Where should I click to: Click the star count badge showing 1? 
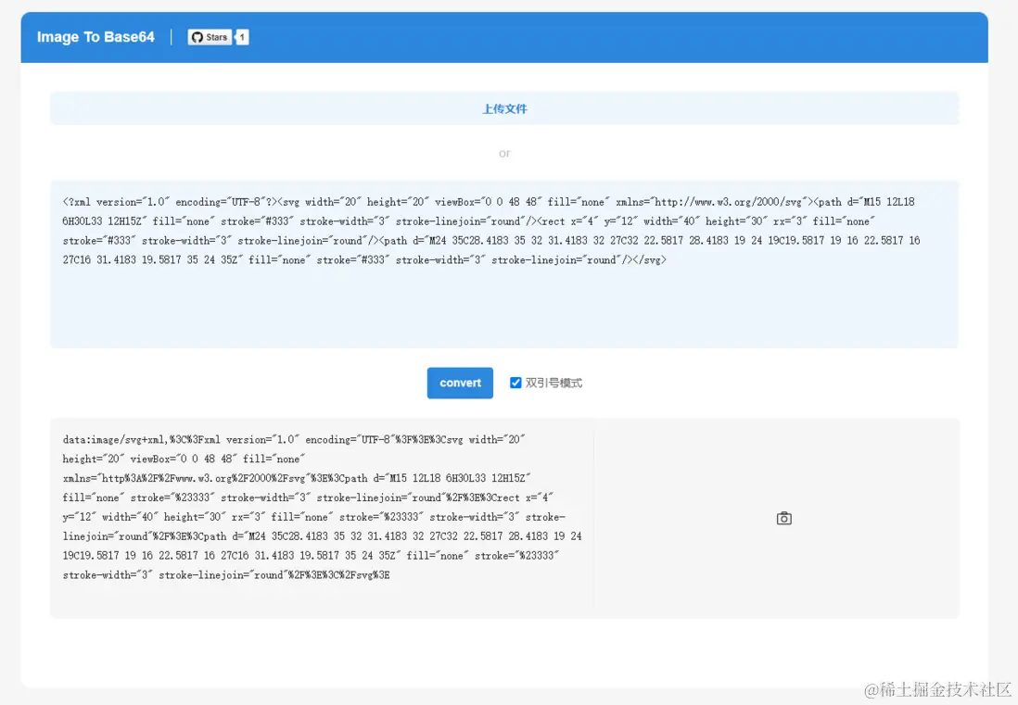click(242, 38)
